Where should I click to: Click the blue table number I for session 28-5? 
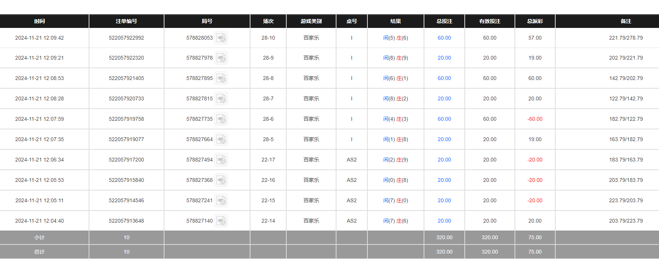[x=352, y=139]
